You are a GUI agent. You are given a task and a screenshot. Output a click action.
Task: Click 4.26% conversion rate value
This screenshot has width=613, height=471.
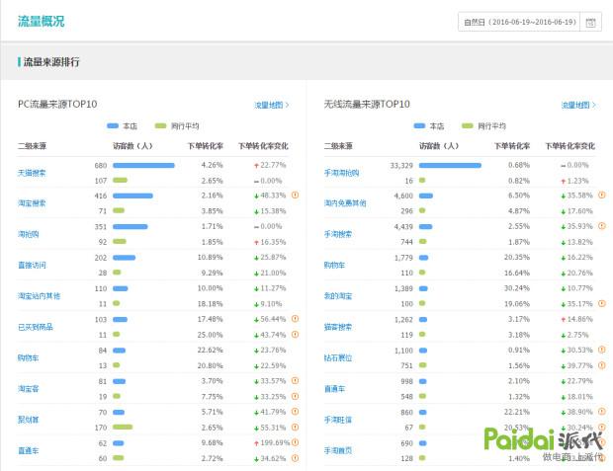[x=212, y=165]
